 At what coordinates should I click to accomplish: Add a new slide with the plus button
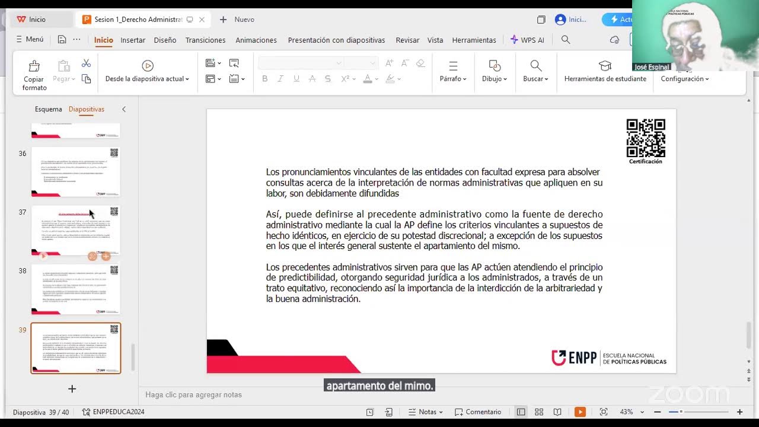[x=72, y=389]
